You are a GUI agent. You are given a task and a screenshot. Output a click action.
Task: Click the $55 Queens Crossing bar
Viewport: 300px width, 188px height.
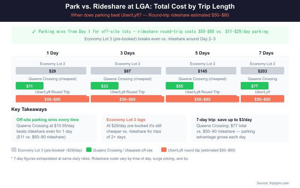pyautogui.click(x=180, y=86)
